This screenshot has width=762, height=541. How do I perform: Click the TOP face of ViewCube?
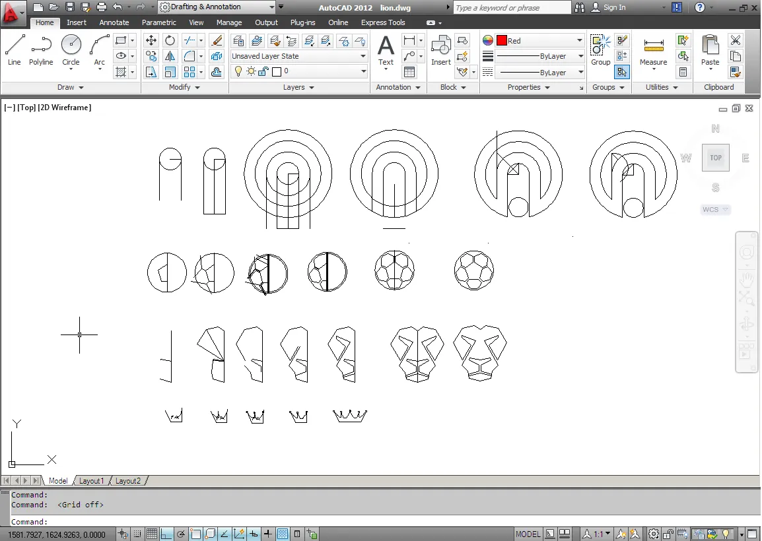pos(715,157)
